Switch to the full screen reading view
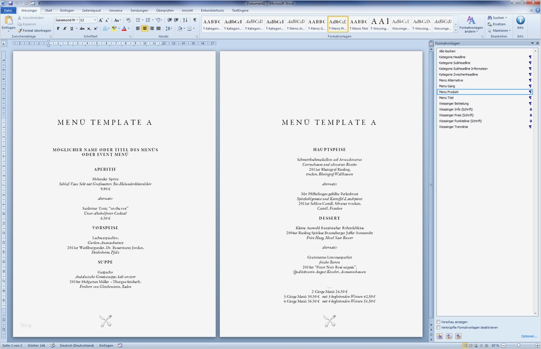Image resolution: width=541 pixels, height=349 pixels. [472, 345]
